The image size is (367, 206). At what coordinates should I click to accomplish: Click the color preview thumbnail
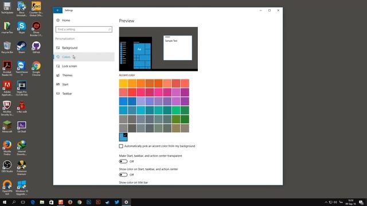click(x=158, y=49)
